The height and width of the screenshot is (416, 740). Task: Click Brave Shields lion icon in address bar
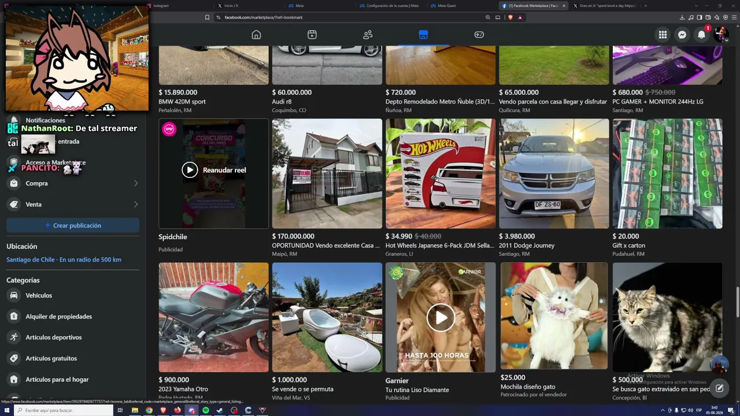click(510, 17)
